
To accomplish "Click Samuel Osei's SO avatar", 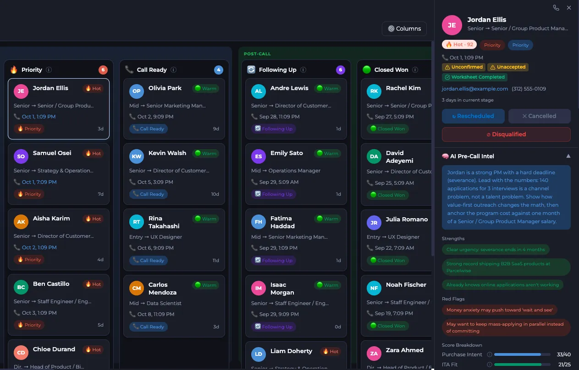I will [x=21, y=156].
